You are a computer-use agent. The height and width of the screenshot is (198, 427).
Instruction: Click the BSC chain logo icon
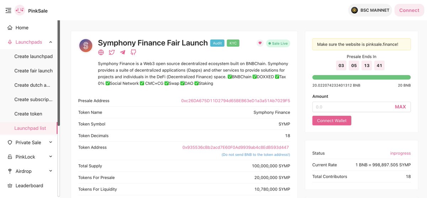[x=354, y=10]
